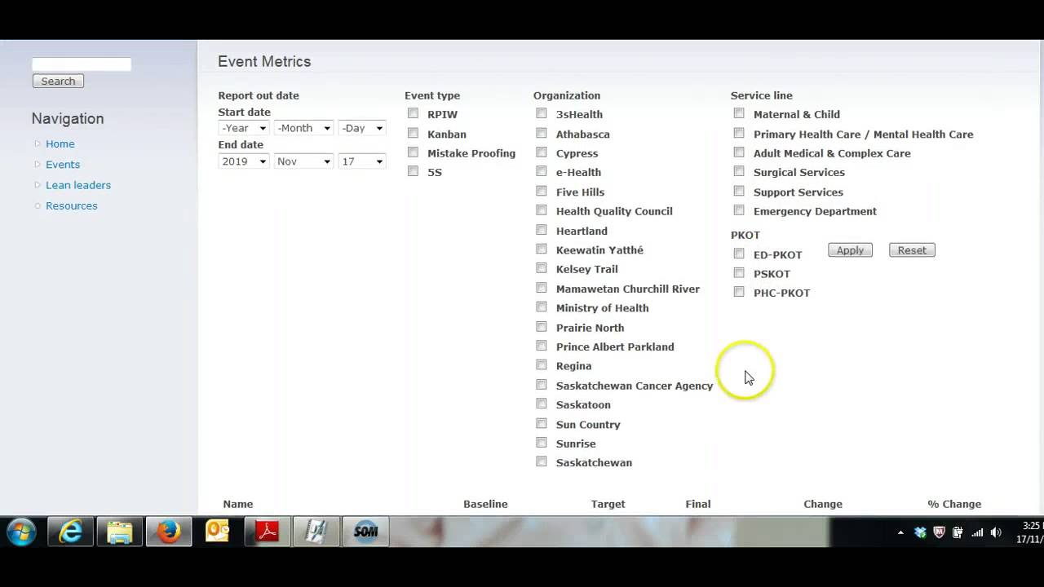The image size is (1044, 587).
Task: Open Windows Explorer folder icon
Action: (x=120, y=532)
